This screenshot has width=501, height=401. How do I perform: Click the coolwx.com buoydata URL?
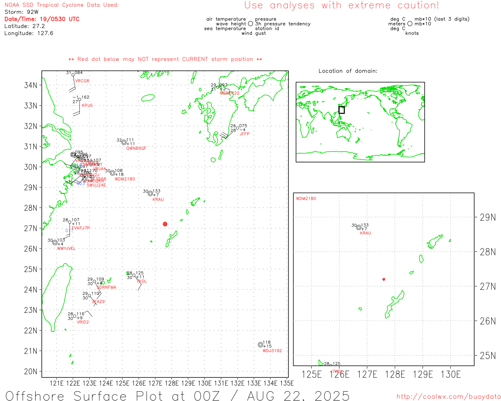point(449,397)
